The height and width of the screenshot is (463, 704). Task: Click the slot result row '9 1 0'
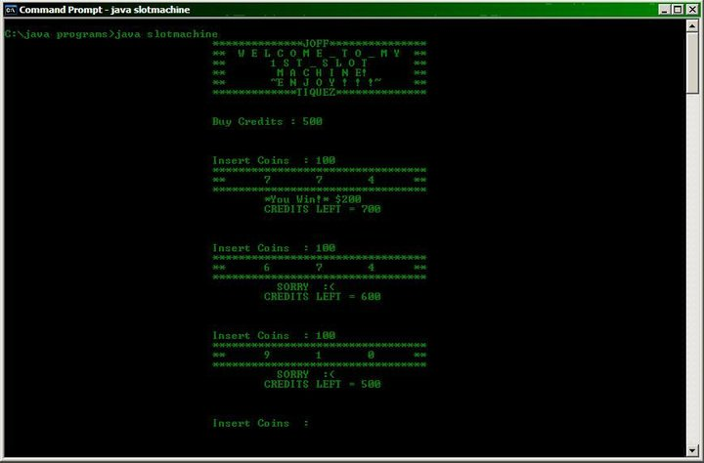(x=319, y=355)
